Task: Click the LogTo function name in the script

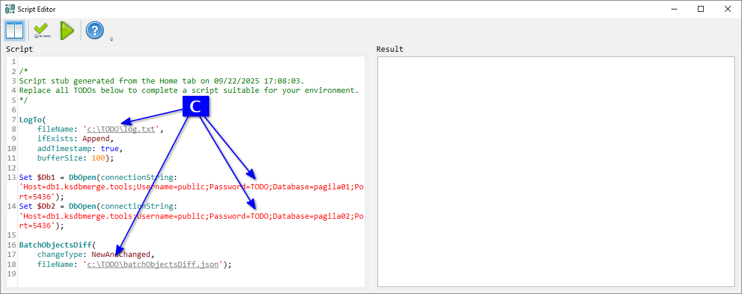Action: click(x=31, y=120)
